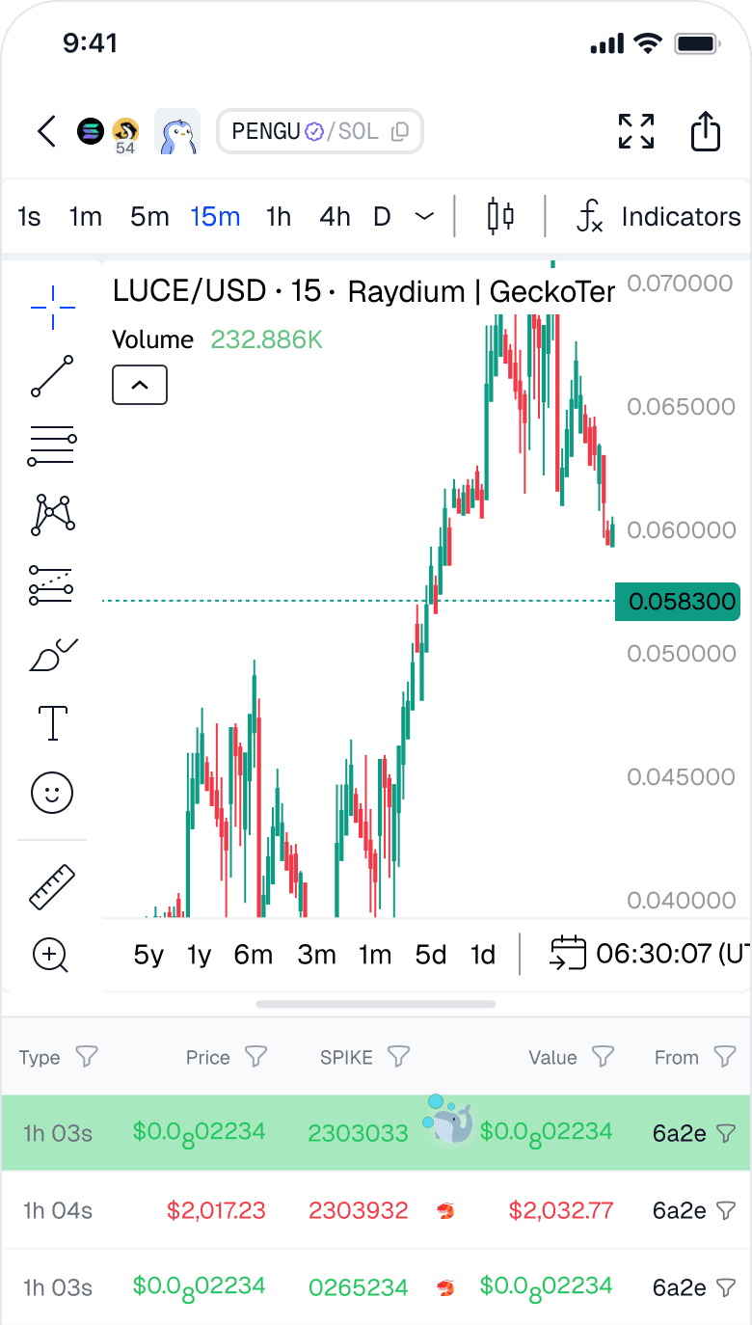This screenshot has width=752, height=1325.
Task: Select the horizontal lines Fibonacci tool
Action: pos(52,446)
